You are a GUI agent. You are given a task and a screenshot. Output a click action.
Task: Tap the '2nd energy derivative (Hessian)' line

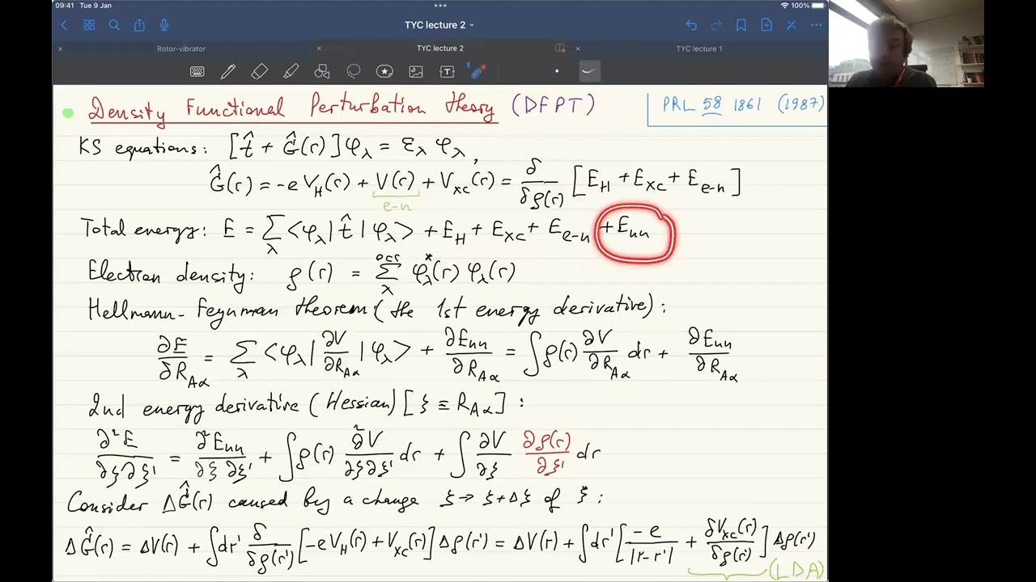coord(306,405)
